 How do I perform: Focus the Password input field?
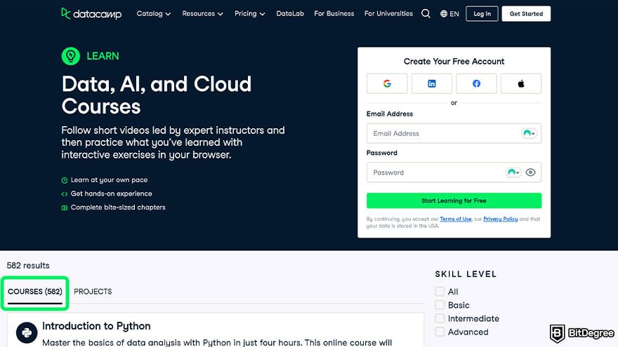click(454, 172)
